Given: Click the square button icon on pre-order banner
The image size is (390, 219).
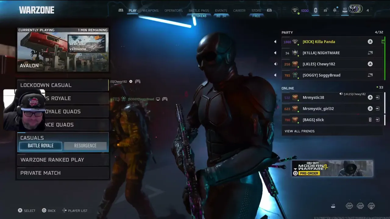Looking at the screenshot, I should [x=295, y=173].
